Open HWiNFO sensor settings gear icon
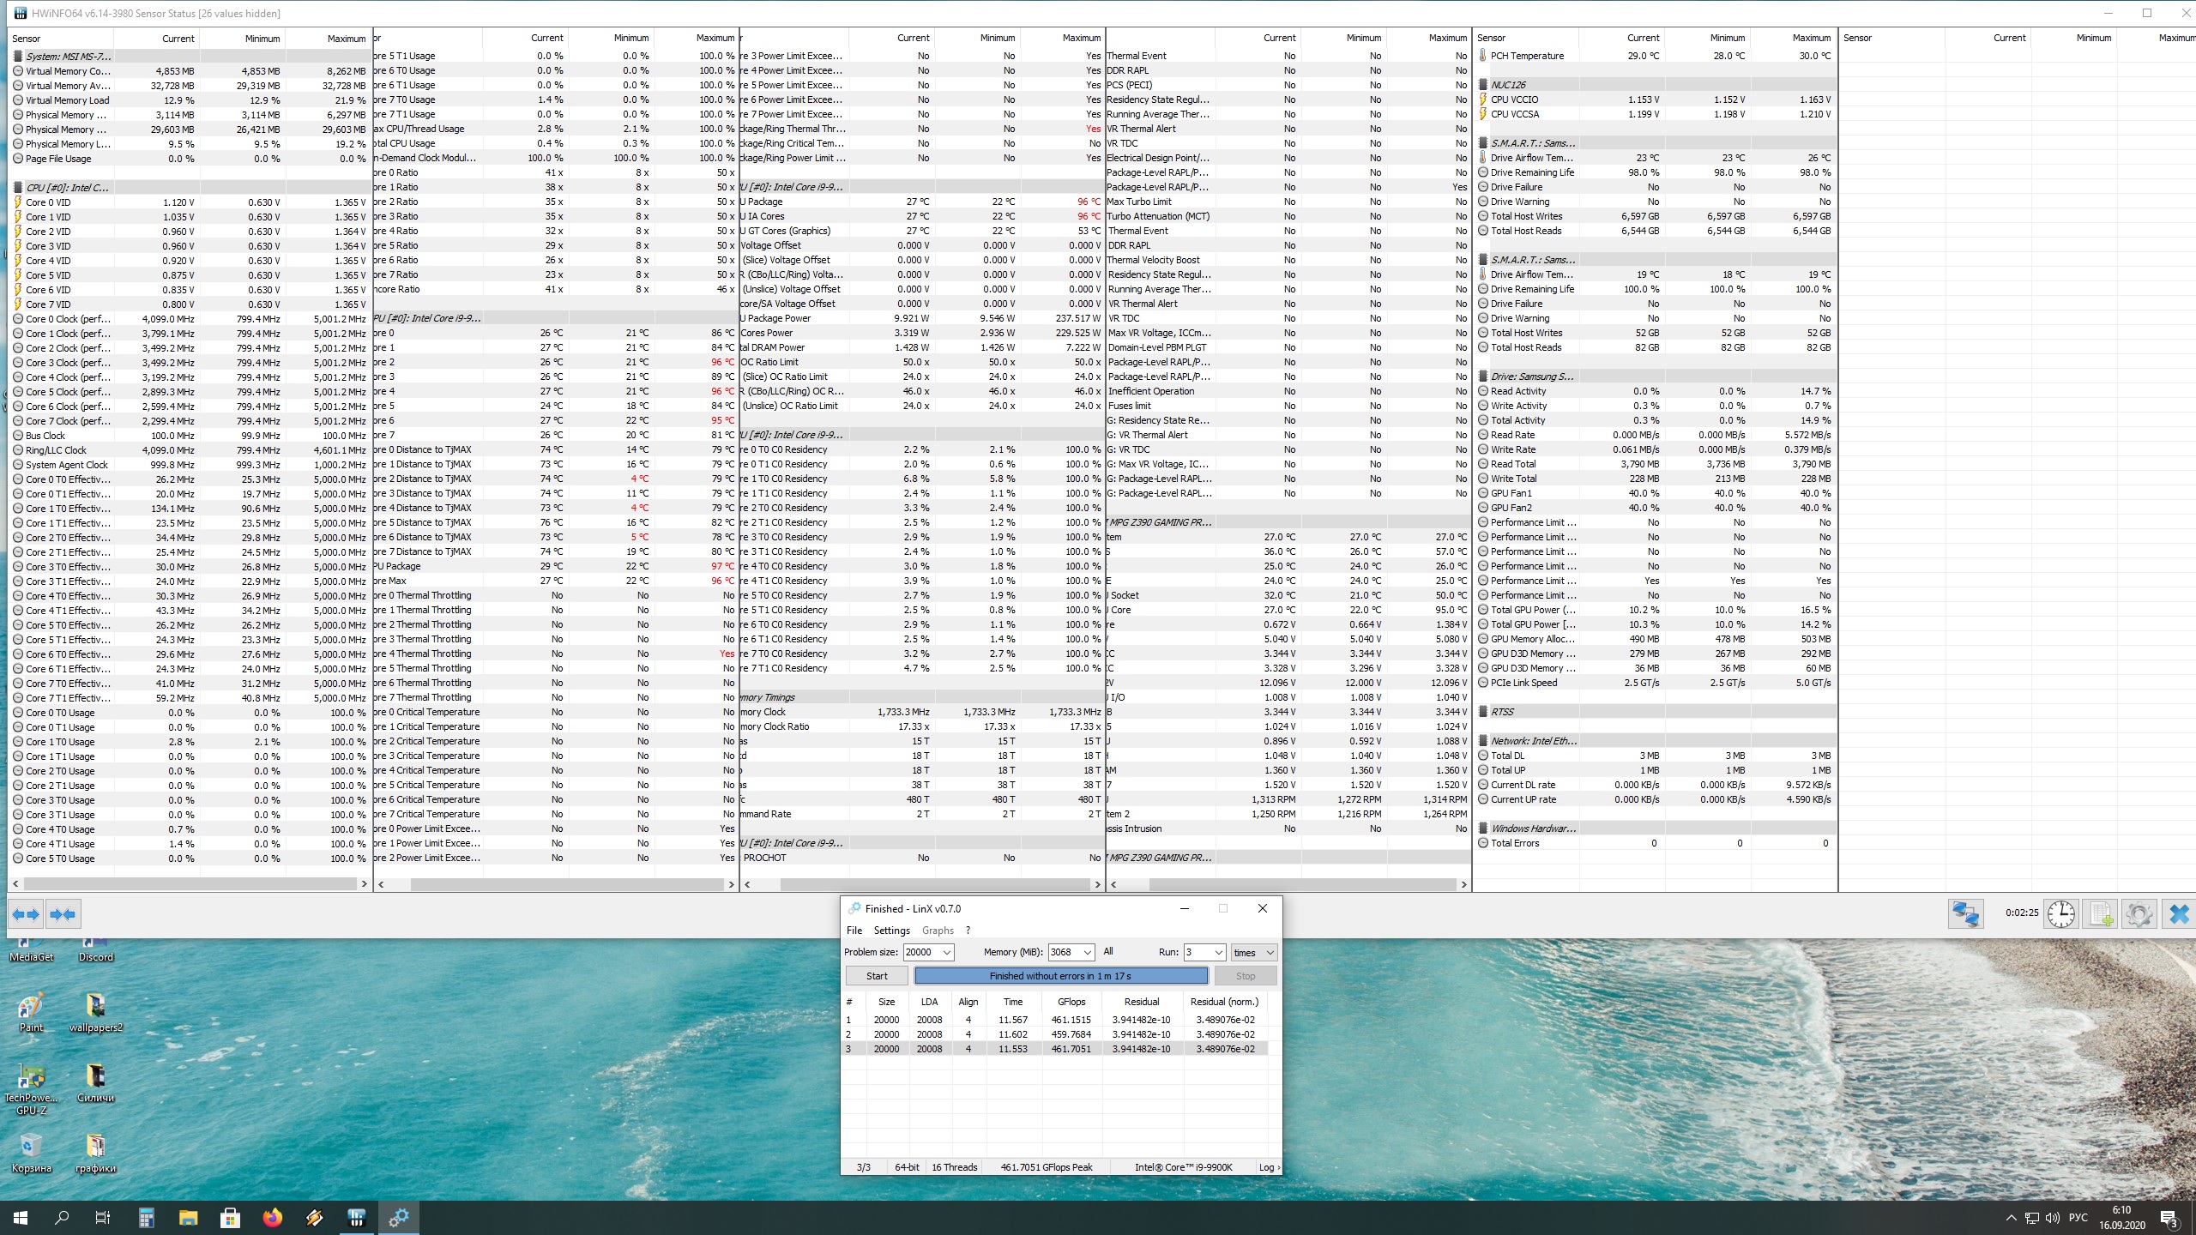The image size is (2196, 1235). [x=2139, y=913]
